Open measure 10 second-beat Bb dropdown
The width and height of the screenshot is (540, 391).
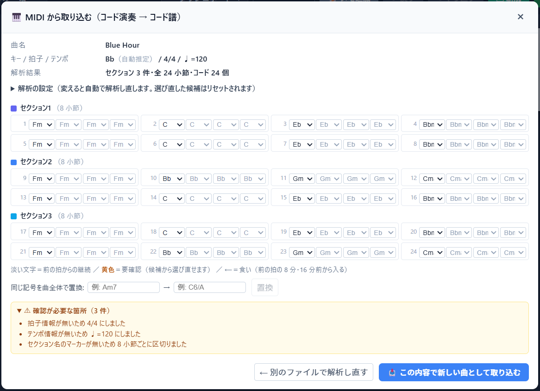pyautogui.click(x=199, y=179)
